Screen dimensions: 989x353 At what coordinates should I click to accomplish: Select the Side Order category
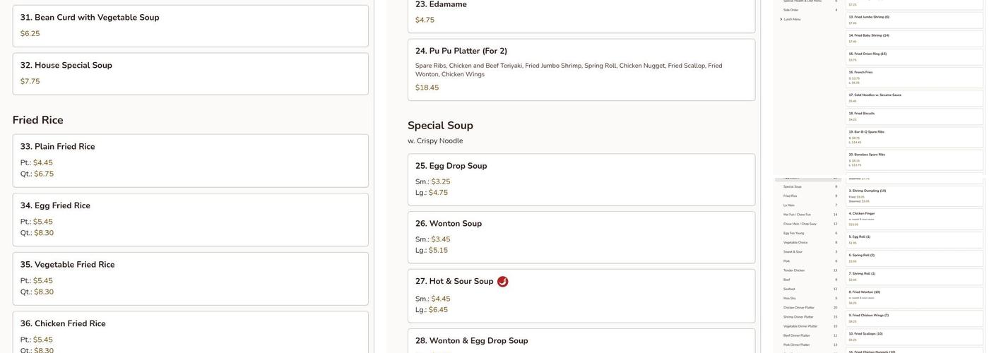click(x=790, y=10)
